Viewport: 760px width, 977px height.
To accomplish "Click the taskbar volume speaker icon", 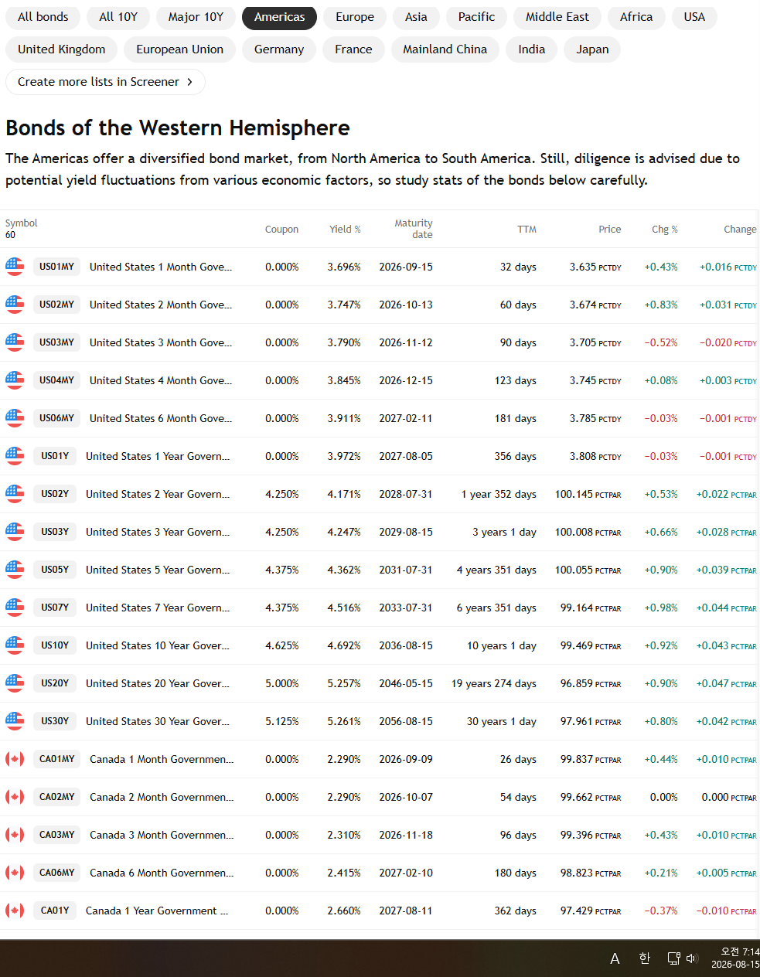I will click(x=692, y=958).
